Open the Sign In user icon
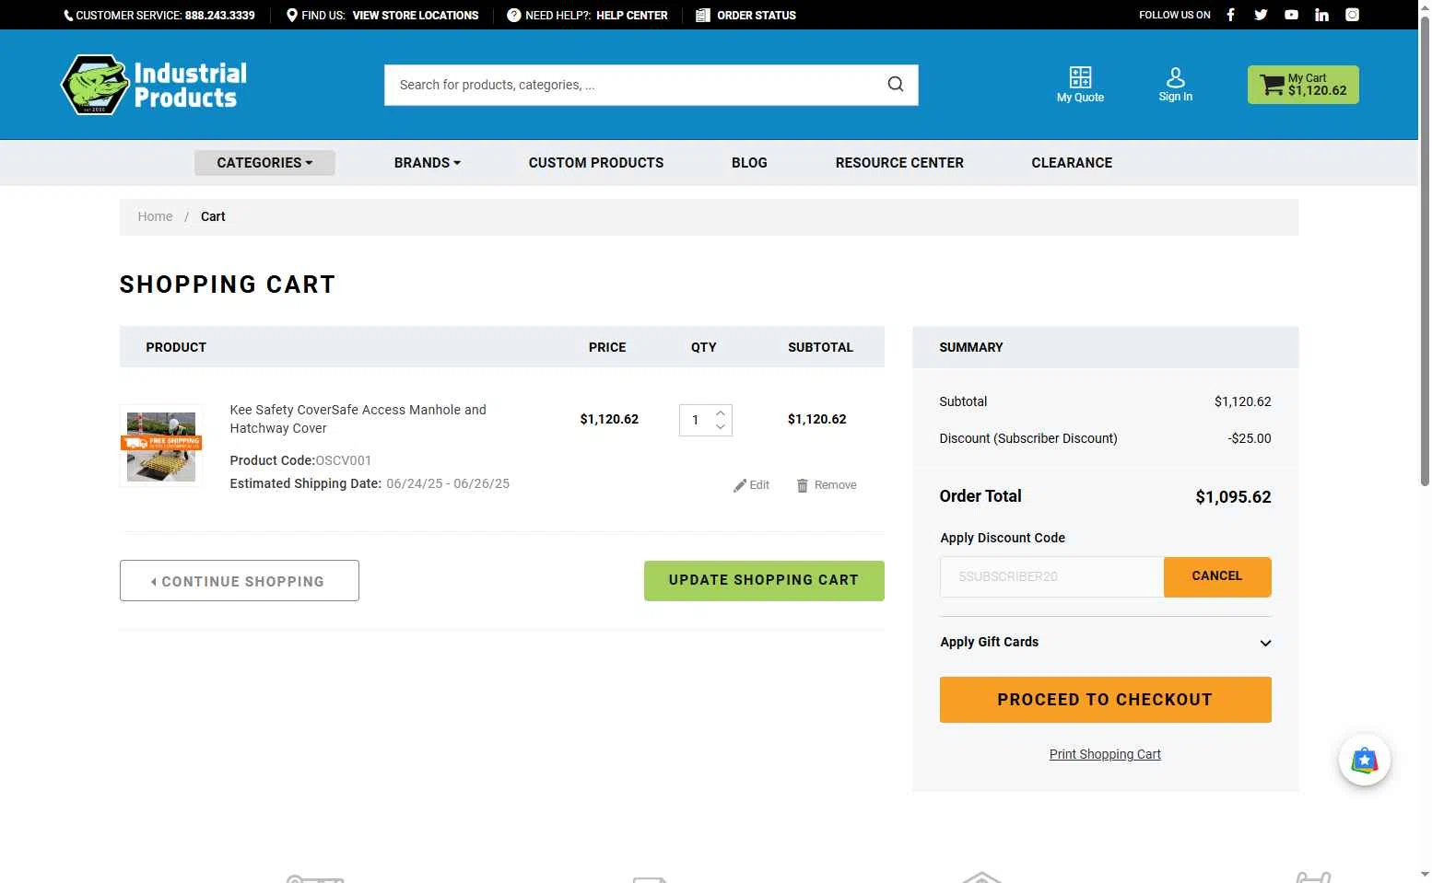 tap(1175, 85)
